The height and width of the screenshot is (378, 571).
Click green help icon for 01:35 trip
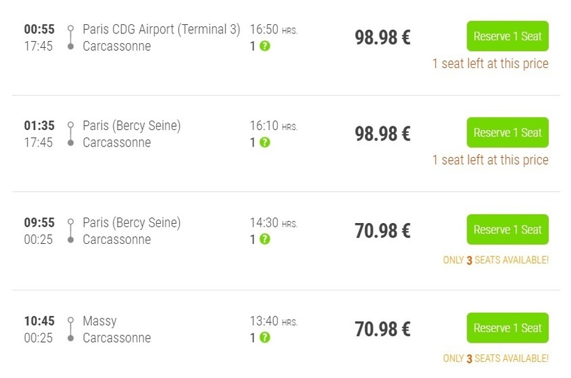pos(265,142)
